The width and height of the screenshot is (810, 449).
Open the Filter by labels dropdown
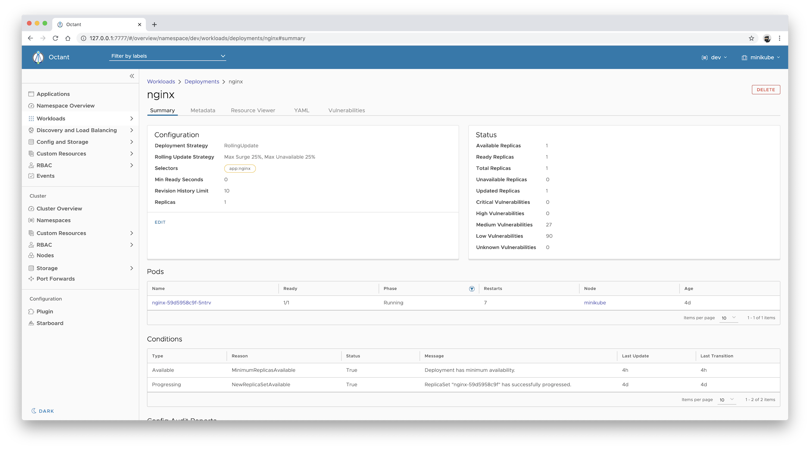click(168, 56)
